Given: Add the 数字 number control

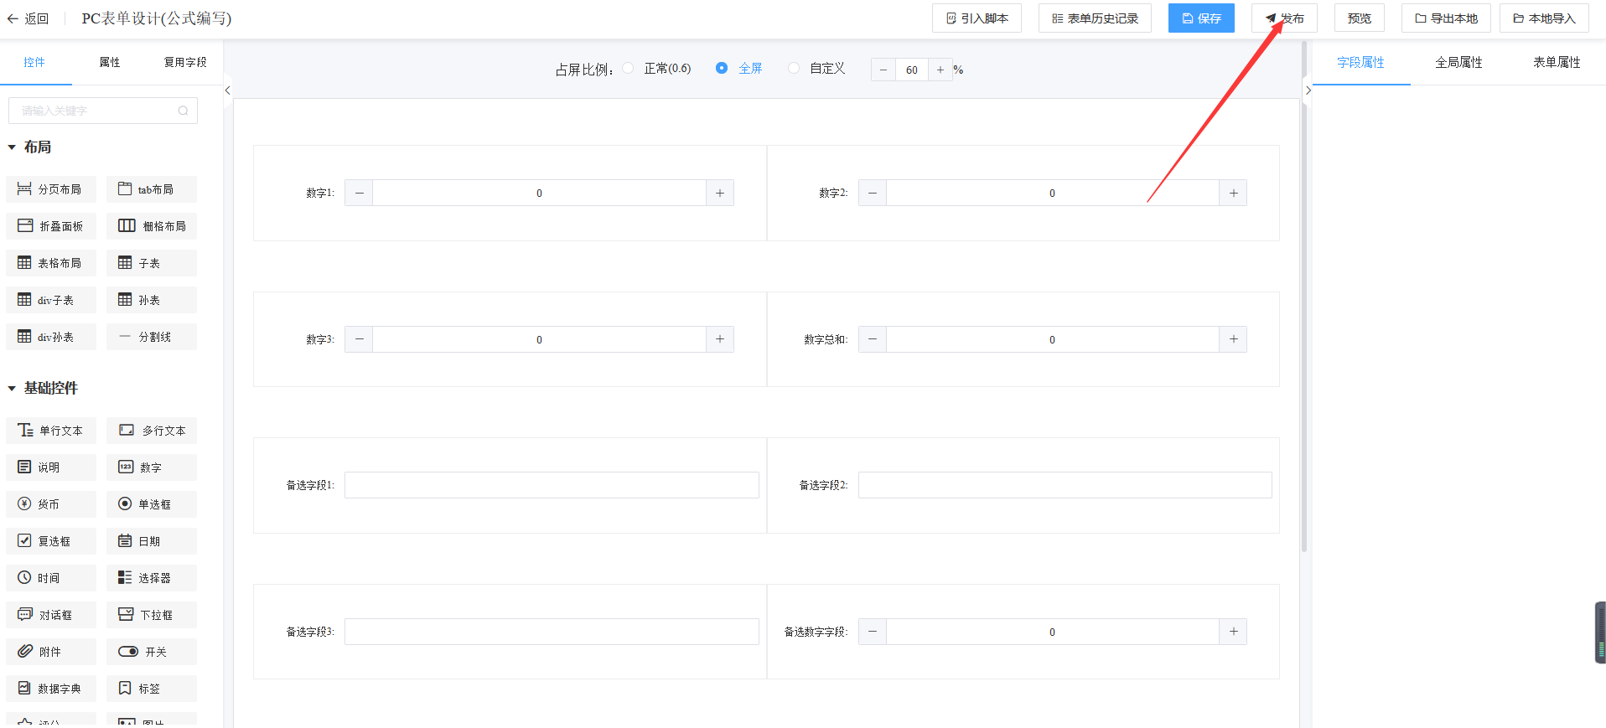Looking at the screenshot, I should [x=152, y=467].
